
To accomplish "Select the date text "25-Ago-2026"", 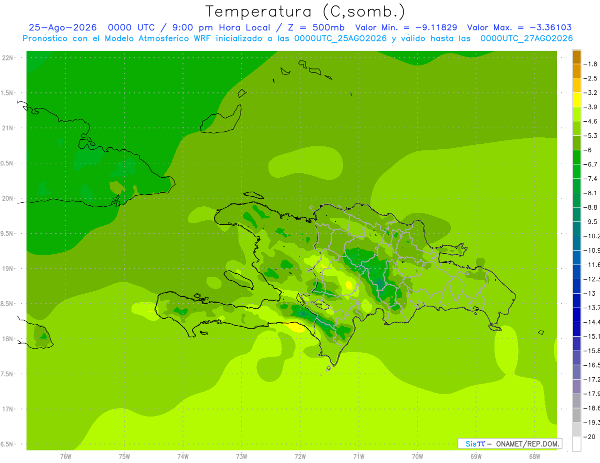I will tap(62, 27).
